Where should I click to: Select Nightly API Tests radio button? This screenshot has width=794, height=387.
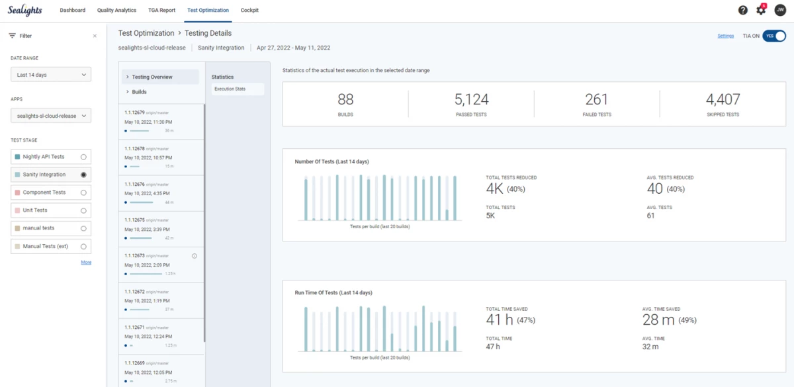83,157
